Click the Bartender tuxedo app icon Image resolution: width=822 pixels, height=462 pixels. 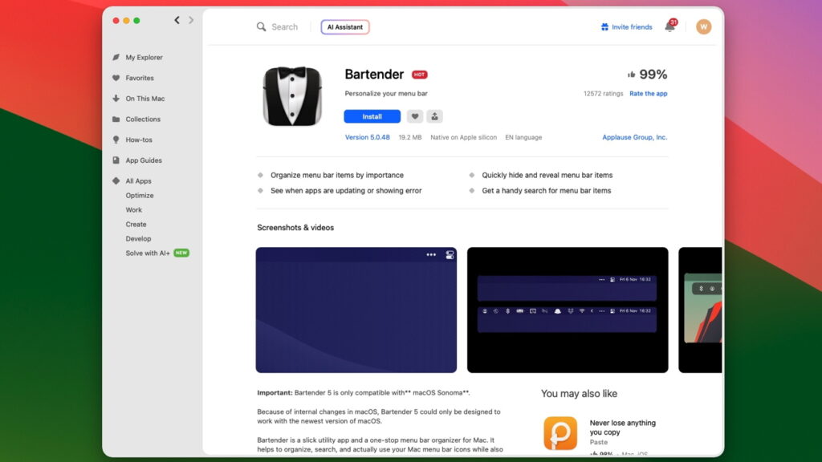click(x=292, y=96)
